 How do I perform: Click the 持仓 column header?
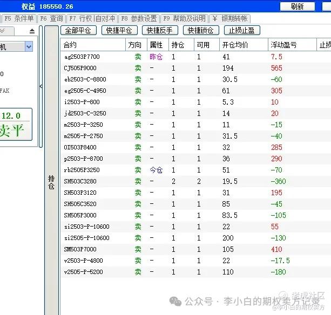coord(181,45)
